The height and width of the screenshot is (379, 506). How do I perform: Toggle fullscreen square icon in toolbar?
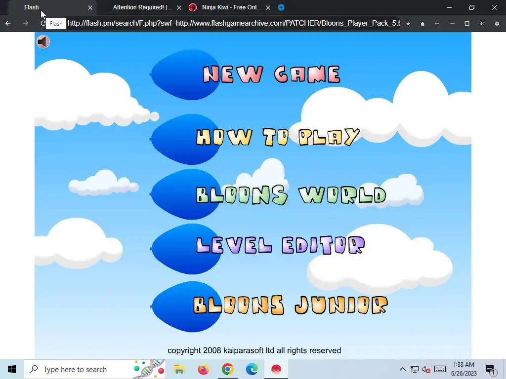[x=467, y=24]
